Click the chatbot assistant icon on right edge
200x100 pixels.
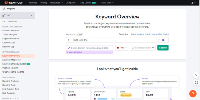196,83
